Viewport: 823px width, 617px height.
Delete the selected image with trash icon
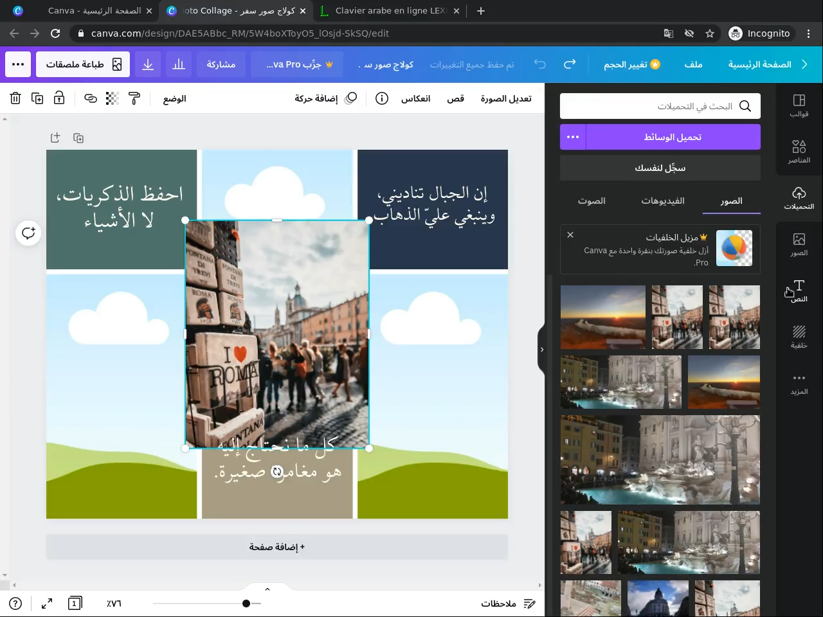[15, 98]
